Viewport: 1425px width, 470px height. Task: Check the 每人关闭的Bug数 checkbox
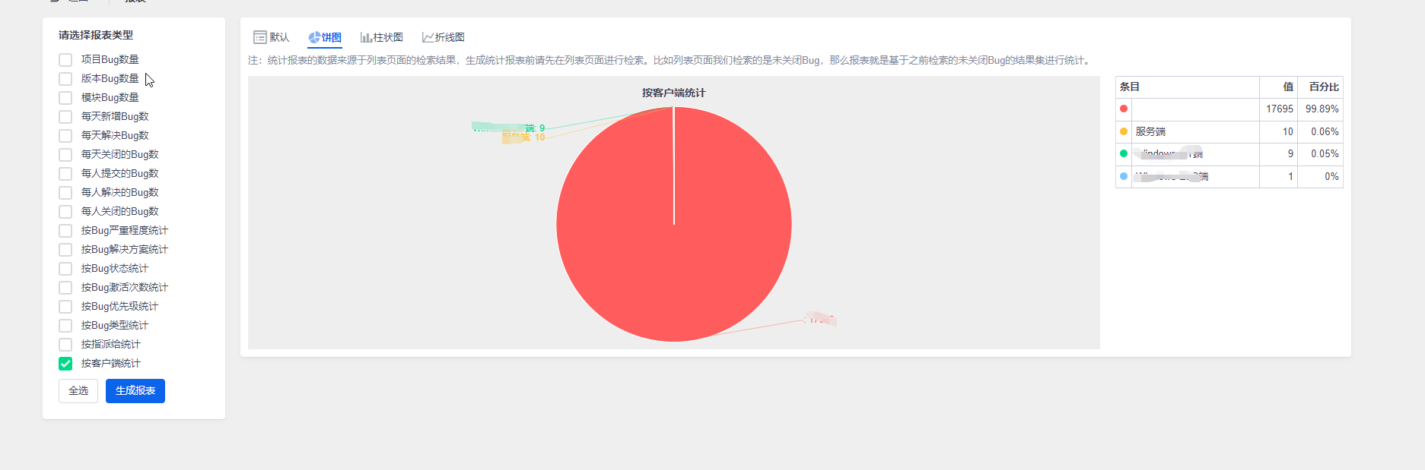pyautogui.click(x=65, y=212)
